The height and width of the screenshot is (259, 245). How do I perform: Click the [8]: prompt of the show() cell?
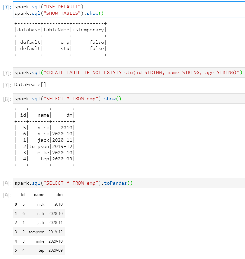click(x=7, y=99)
